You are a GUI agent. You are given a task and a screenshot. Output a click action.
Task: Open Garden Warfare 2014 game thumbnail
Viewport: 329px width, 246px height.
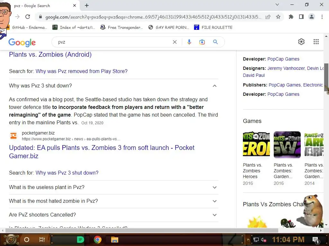(314, 145)
